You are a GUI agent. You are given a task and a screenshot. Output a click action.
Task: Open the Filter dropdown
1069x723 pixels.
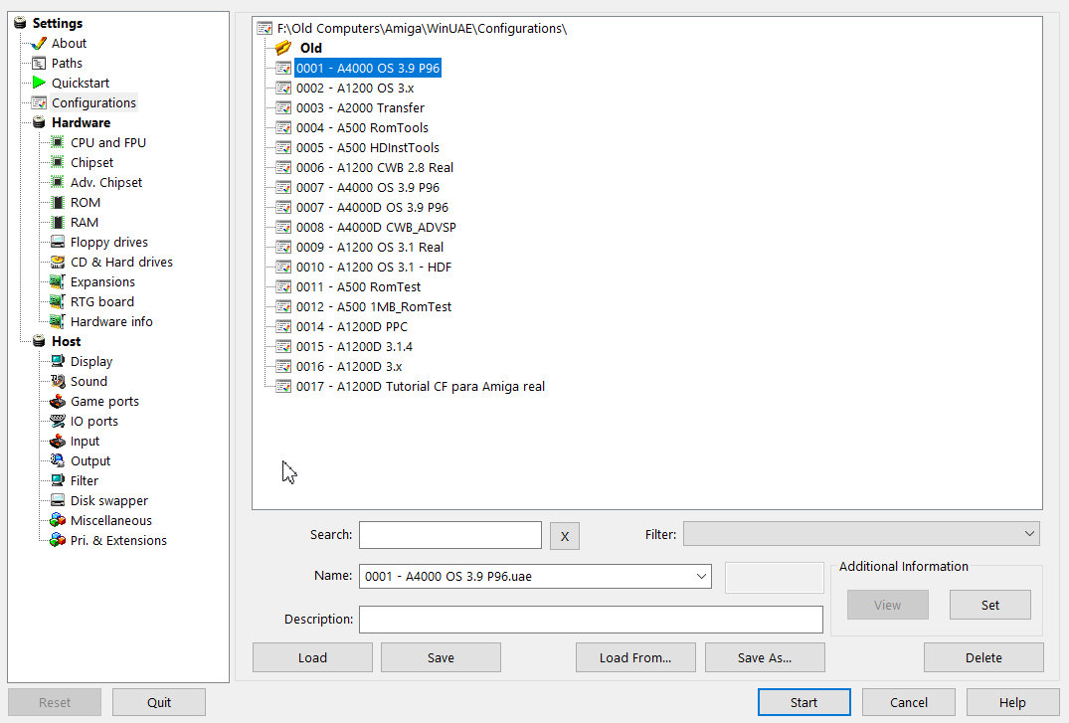pos(862,534)
